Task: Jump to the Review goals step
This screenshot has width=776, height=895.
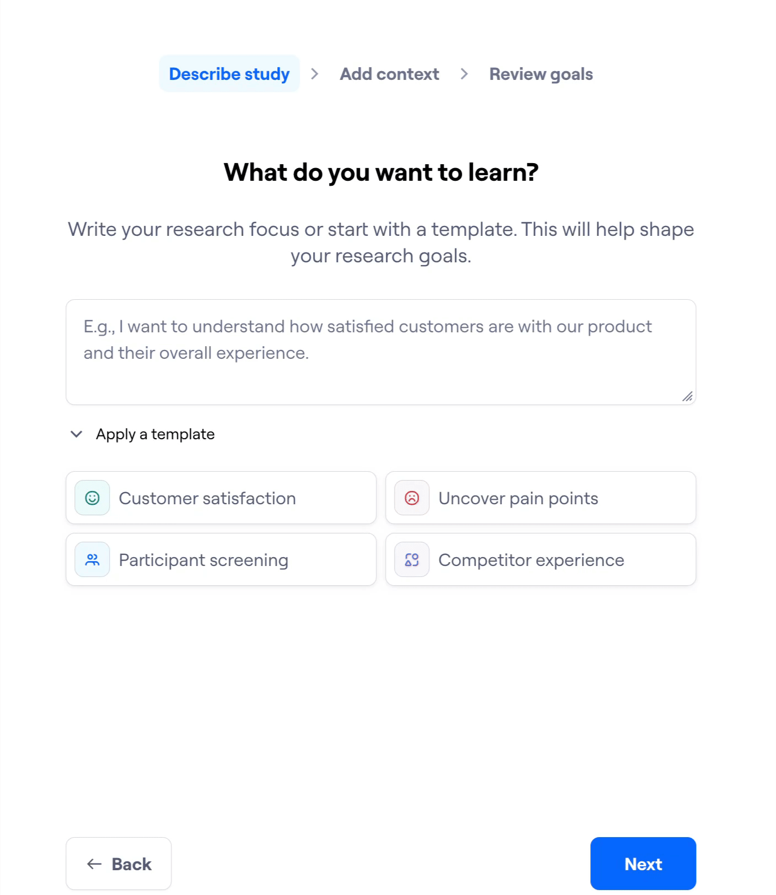Action: point(541,74)
